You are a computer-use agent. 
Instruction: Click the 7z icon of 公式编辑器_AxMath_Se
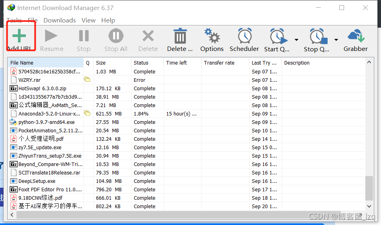[14, 105]
